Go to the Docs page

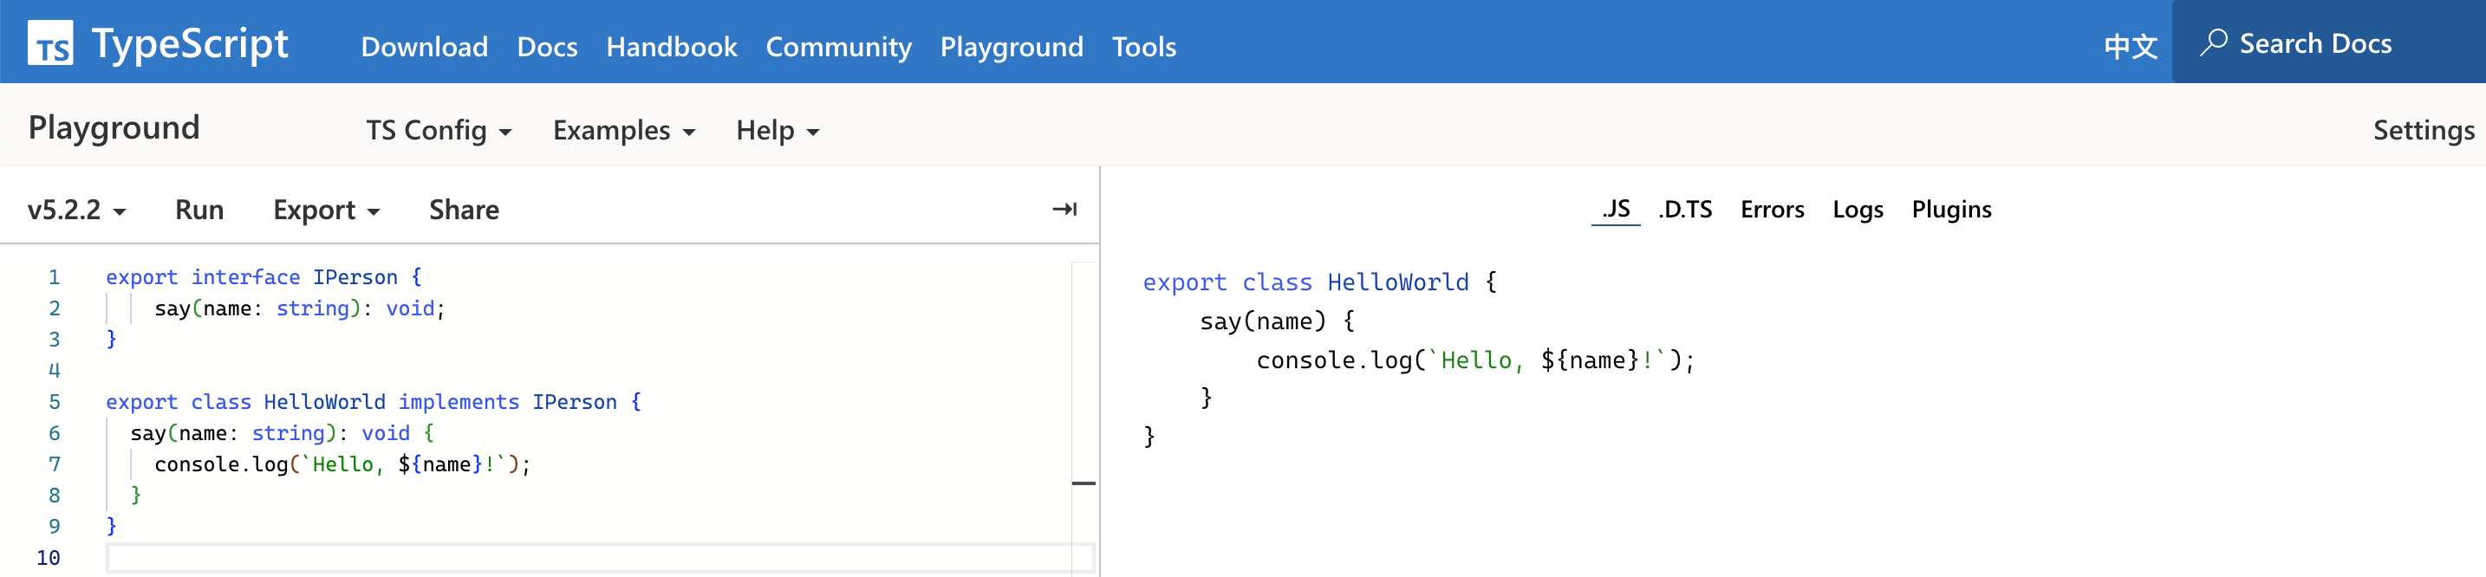pyautogui.click(x=547, y=46)
